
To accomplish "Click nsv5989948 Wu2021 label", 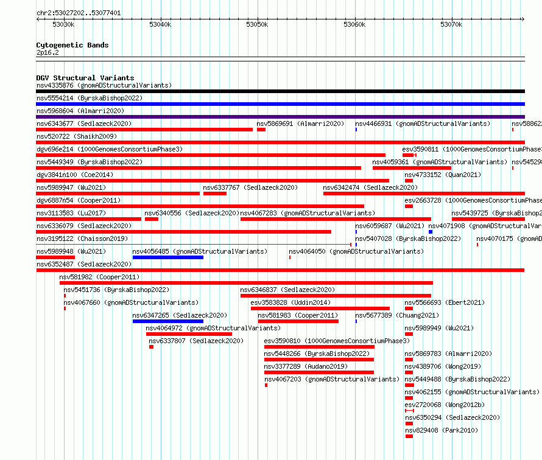I will [71, 251].
